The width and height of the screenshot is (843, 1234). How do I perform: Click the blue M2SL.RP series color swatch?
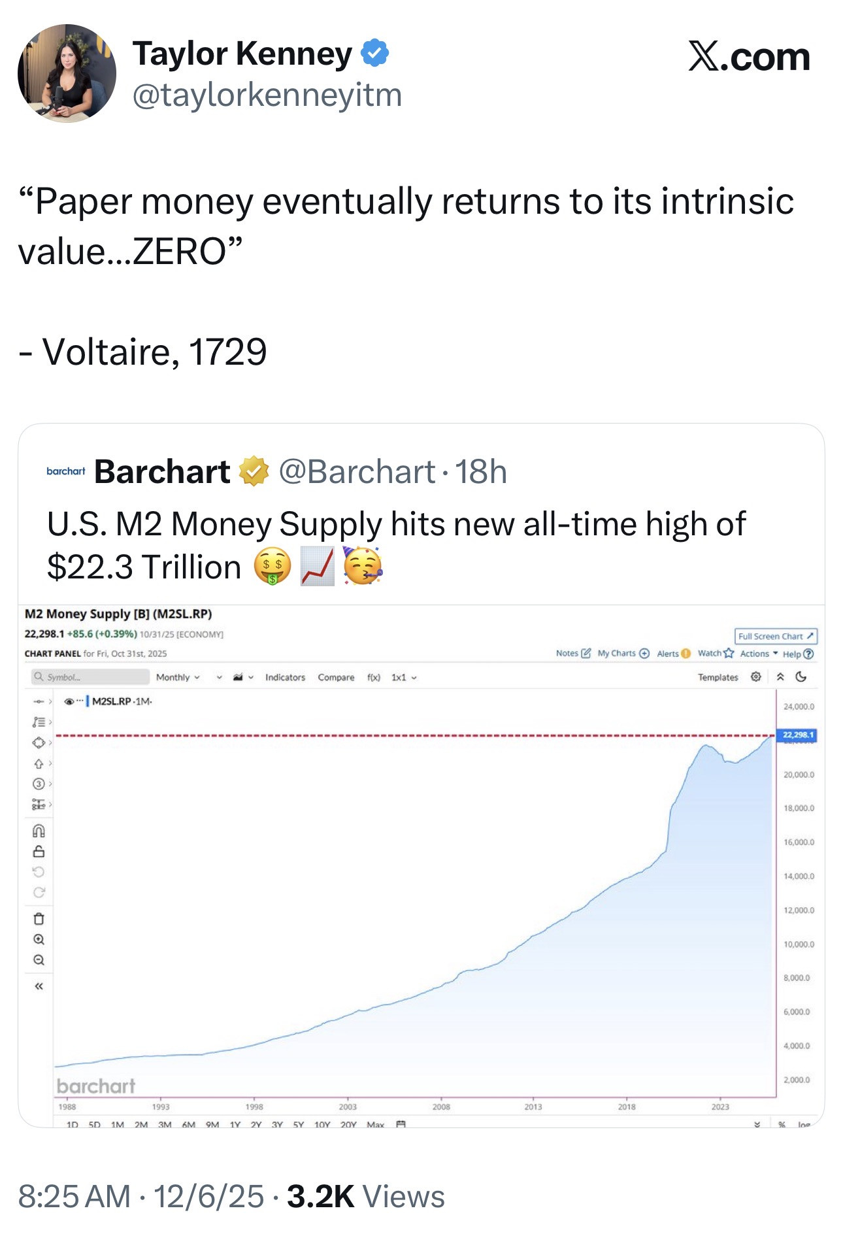pyautogui.click(x=88, y=702)
